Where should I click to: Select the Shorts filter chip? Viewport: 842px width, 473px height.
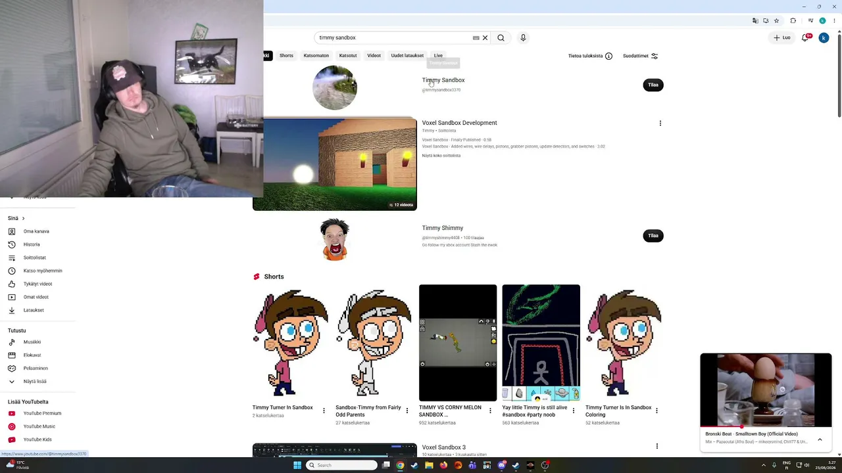coord(286,55)
